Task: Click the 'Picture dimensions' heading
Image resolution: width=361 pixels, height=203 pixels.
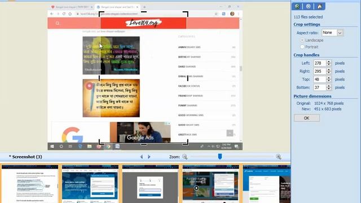Action: [x=312, y=96]
